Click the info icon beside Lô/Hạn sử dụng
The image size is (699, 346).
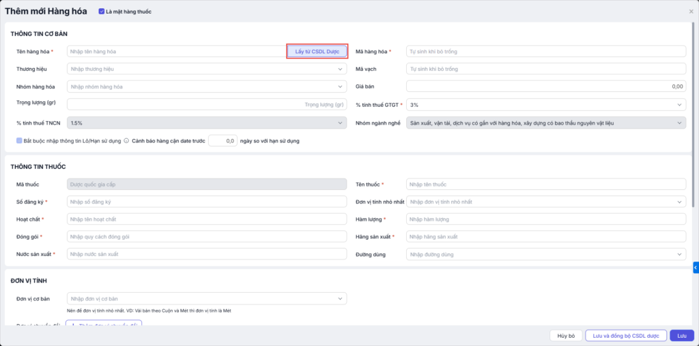click(126, 141)
